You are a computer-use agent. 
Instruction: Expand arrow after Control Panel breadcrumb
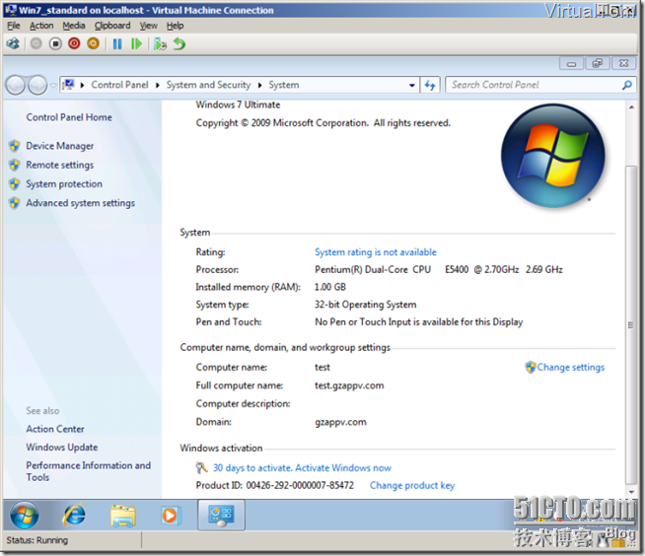coord(158,85)
